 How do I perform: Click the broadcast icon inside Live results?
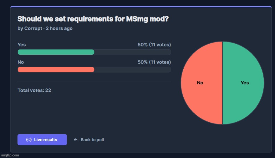pyautogui.click(x=29, y=140)
